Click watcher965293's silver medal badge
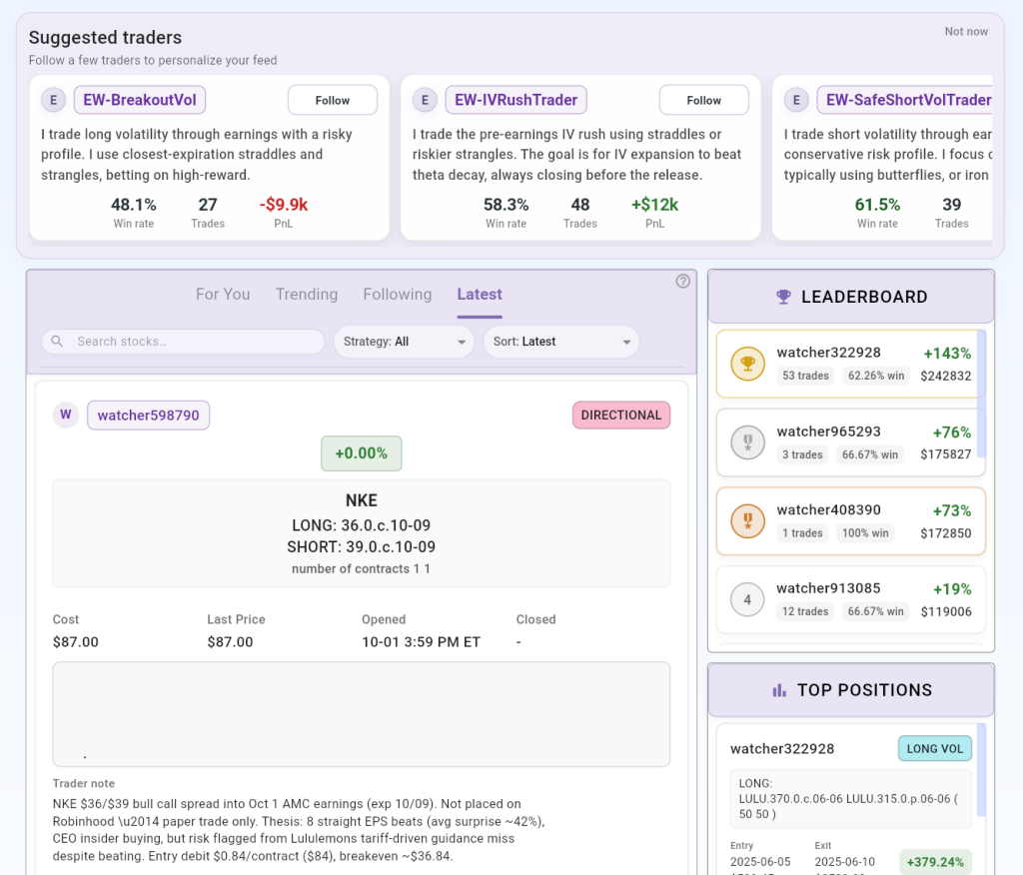The height and width of the screenshot is (875, 1023). (747, 442)
